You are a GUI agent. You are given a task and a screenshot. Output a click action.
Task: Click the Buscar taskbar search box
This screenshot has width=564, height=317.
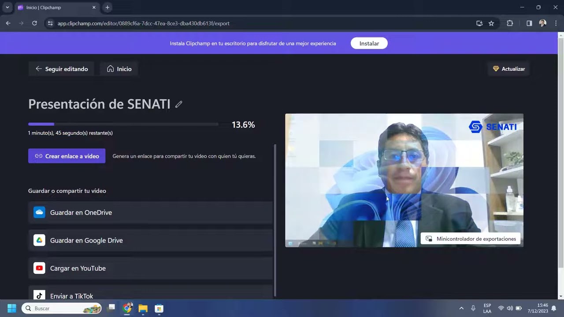pyautogui.click(x=62, y=308)
